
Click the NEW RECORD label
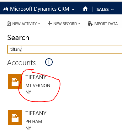click(65, 24)
